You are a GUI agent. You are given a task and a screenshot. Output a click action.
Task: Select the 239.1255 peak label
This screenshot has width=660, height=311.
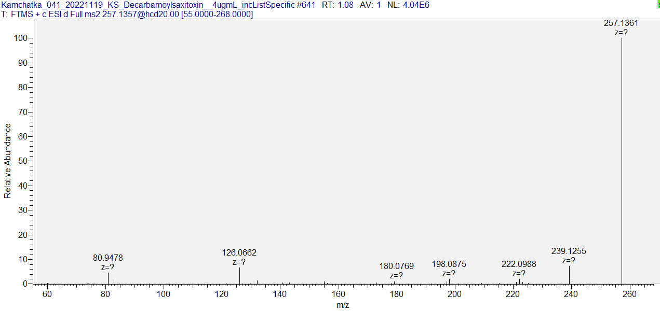[569, 251]
